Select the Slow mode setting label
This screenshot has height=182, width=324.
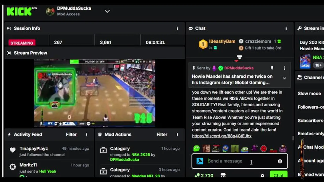[x=309, y=94]
